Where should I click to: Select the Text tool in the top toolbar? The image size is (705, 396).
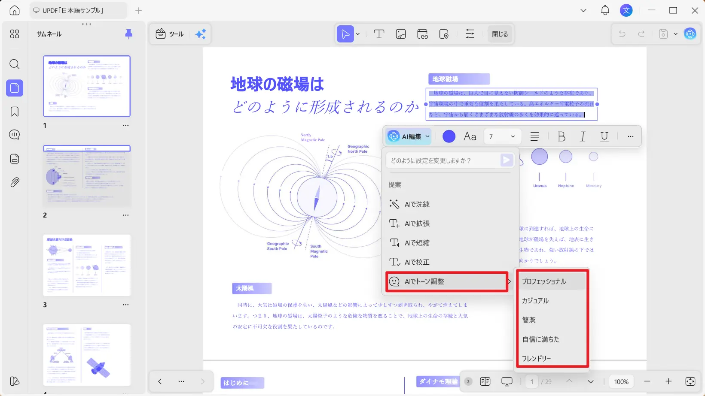378,34
